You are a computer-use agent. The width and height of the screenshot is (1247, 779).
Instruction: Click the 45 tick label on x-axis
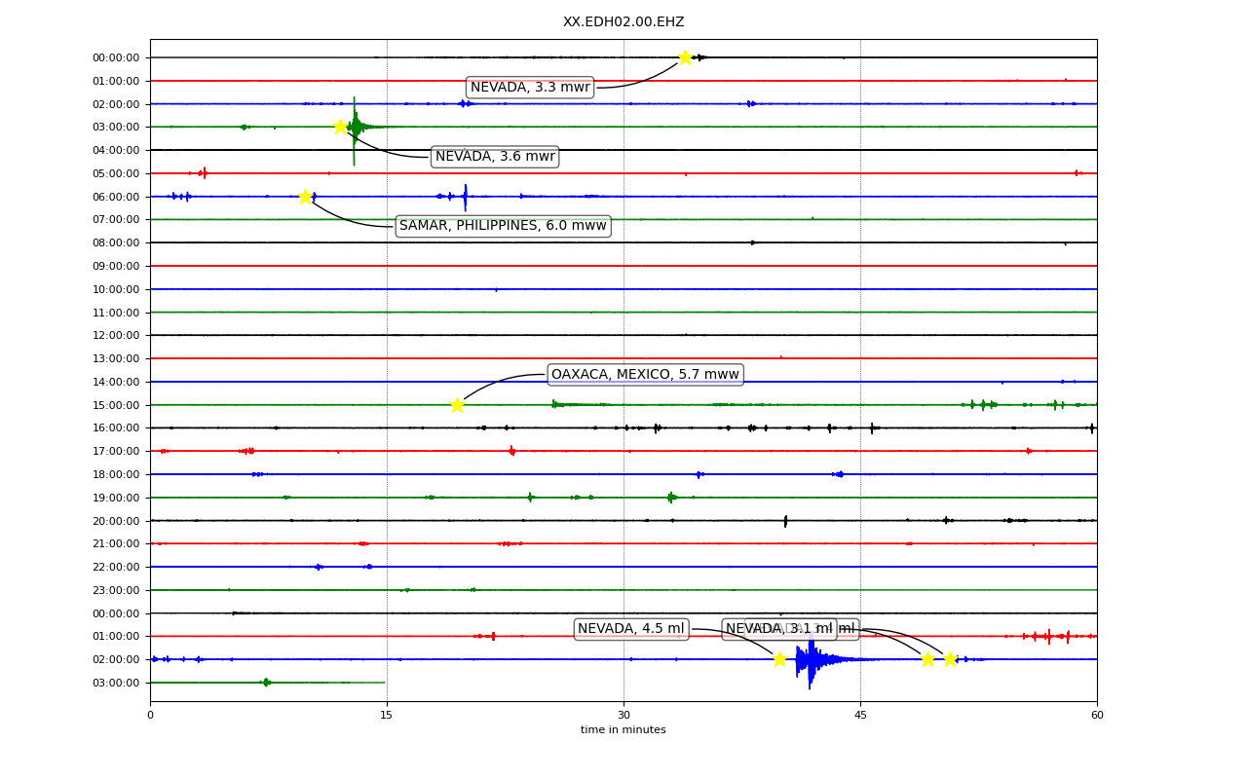pyautogui.click(x=860, y=716)
